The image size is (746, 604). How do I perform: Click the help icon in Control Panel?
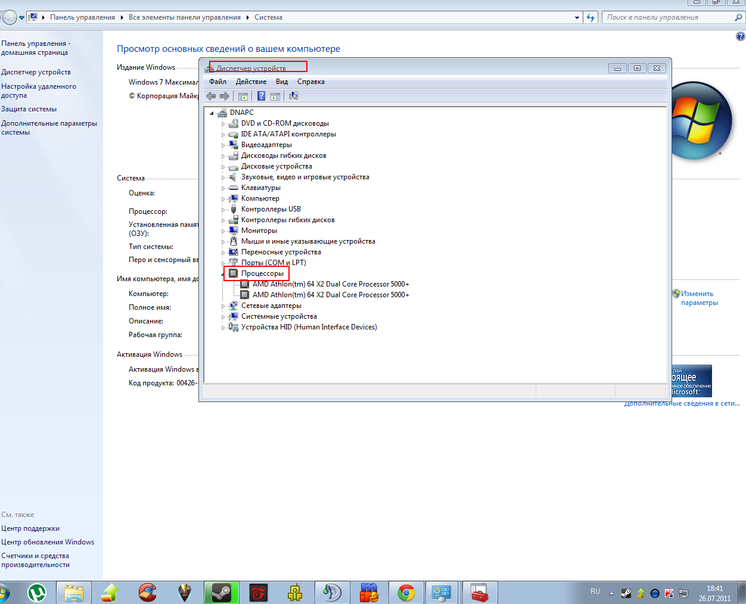click(740, 37)
